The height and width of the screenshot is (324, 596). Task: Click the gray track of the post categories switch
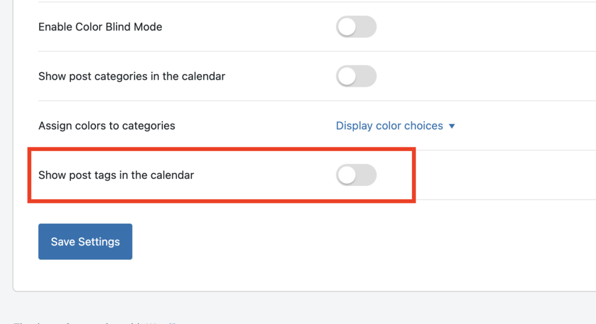366,76
